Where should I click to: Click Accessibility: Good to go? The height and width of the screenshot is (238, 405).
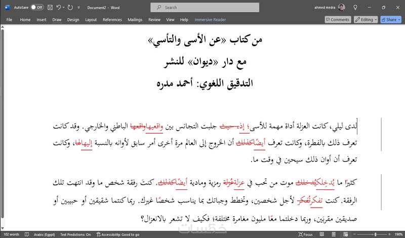pyautogui.click(x=118, y=234)
